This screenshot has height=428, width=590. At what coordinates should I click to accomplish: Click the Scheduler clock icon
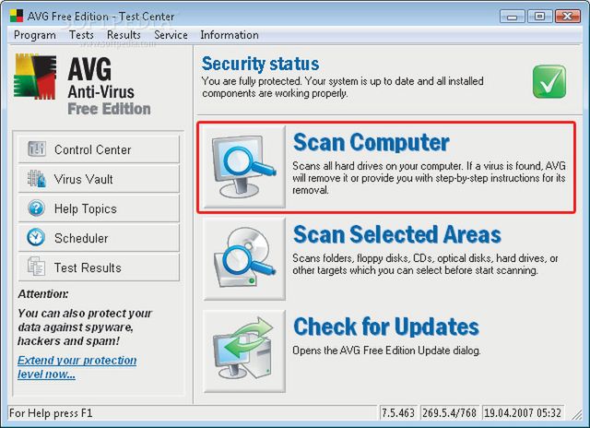(36, 237)
